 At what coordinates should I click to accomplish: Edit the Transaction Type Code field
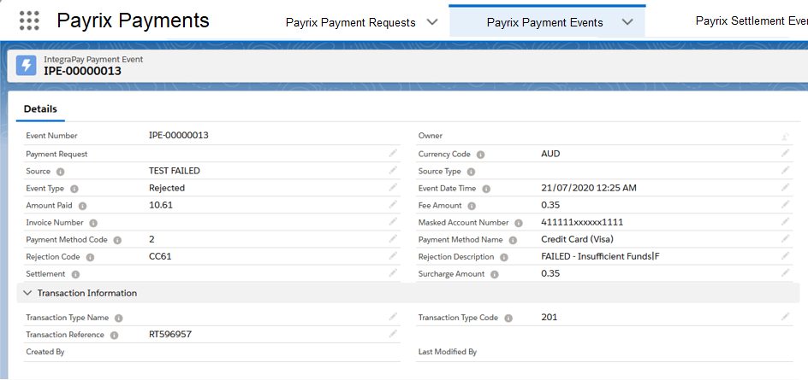(x=785, y=317)
